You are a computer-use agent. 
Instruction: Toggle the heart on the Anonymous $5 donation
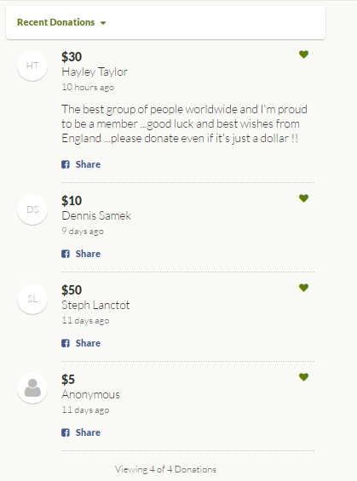point(303,376)
